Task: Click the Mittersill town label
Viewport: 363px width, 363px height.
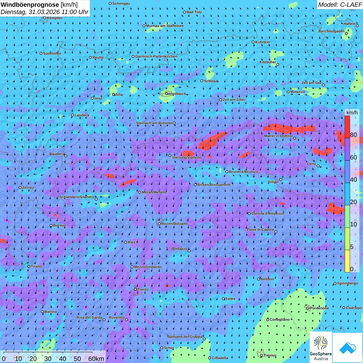Action: coord(298,92)
